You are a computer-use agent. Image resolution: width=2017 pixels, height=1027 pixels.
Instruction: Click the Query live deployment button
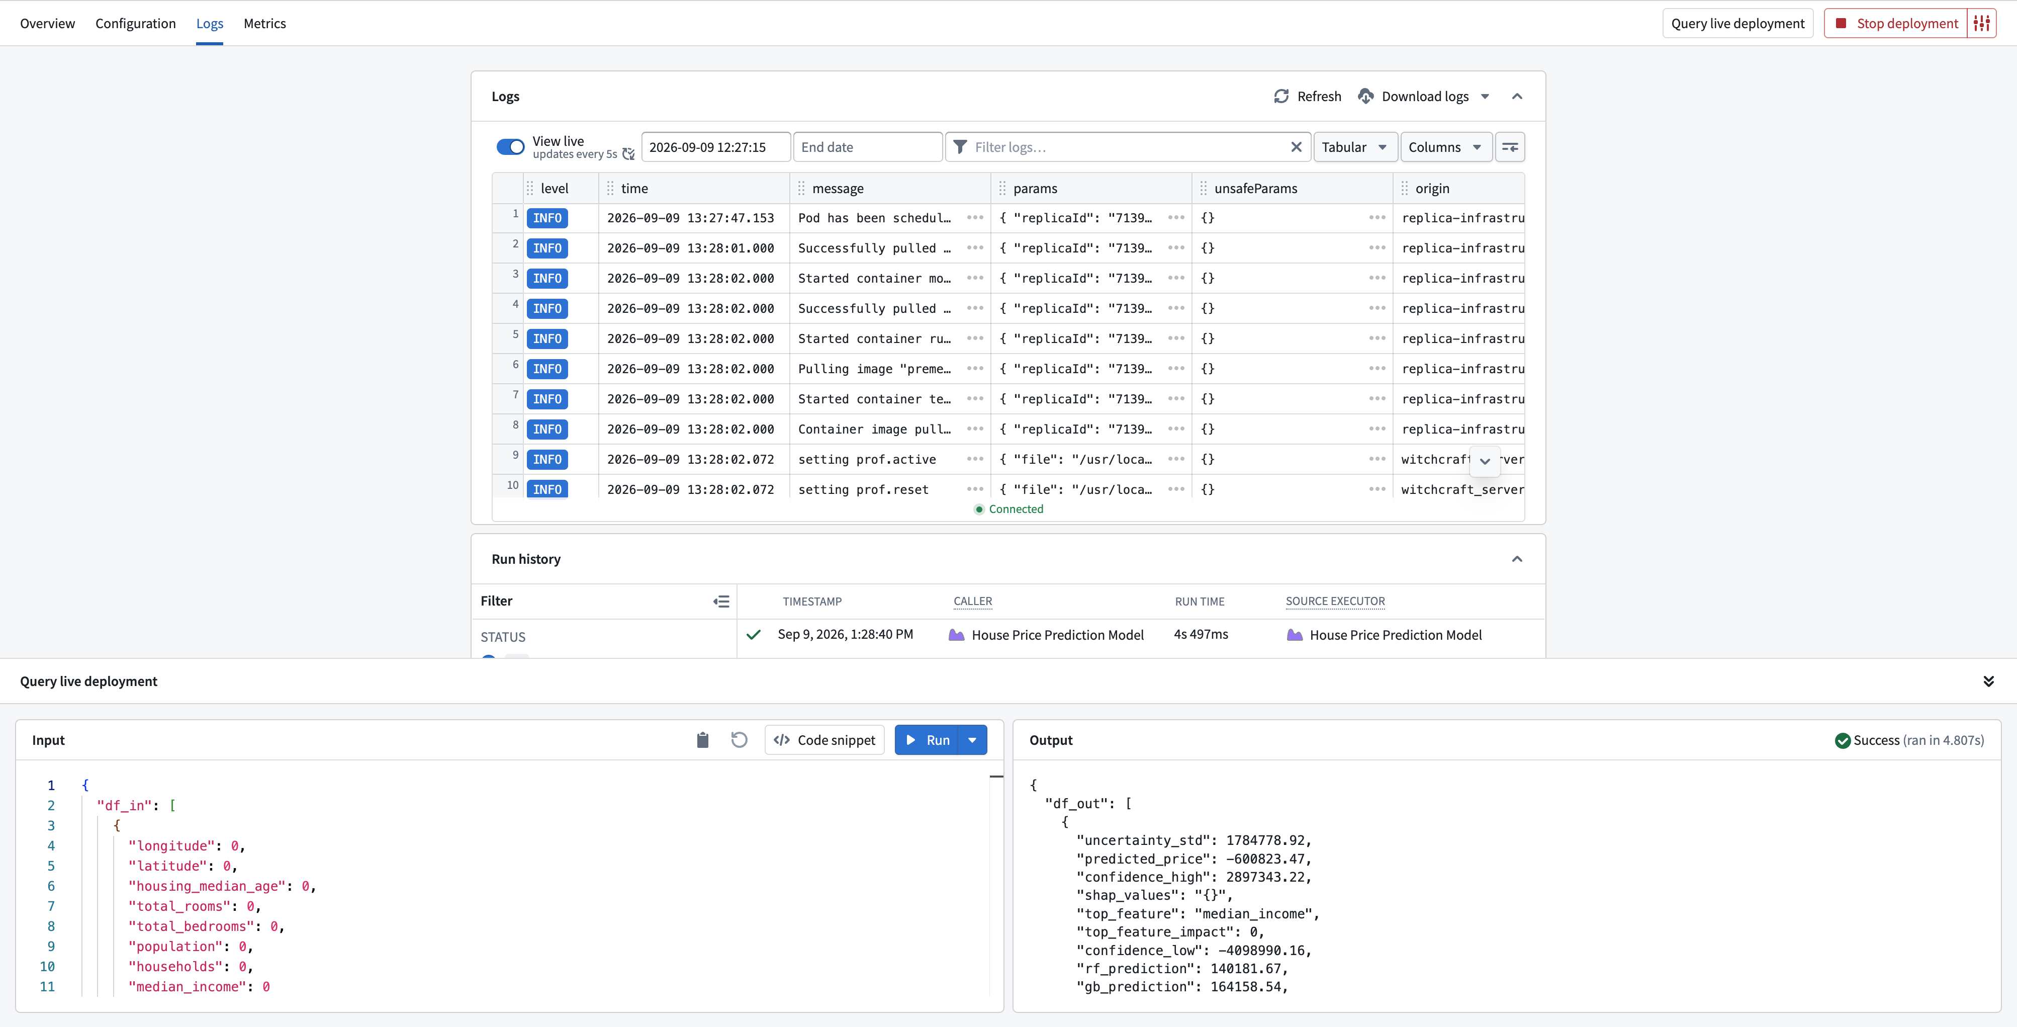pos(1737,24)
